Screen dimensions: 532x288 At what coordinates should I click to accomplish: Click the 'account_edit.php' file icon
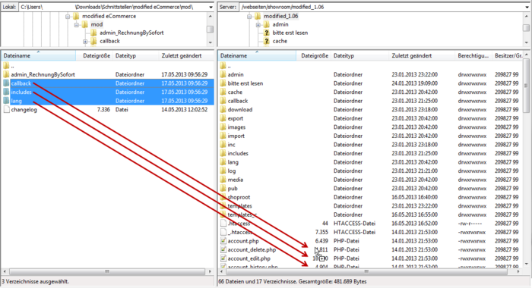click(x=223, y=258)
